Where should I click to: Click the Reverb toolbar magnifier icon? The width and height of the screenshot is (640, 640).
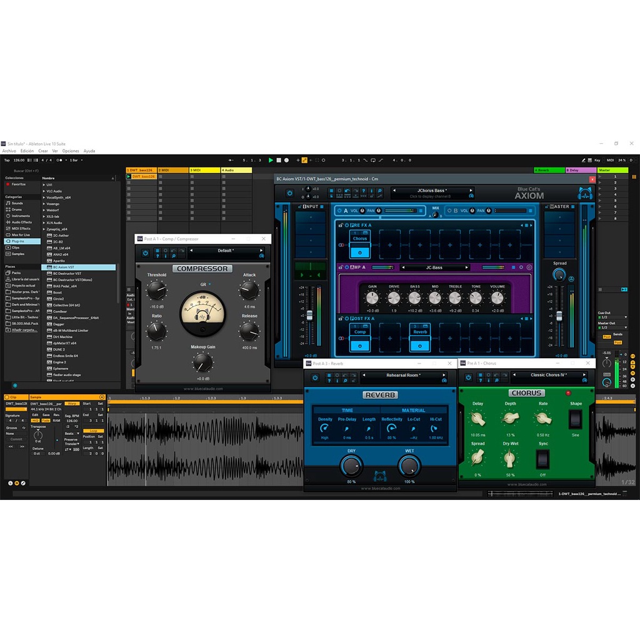[345, 381]
